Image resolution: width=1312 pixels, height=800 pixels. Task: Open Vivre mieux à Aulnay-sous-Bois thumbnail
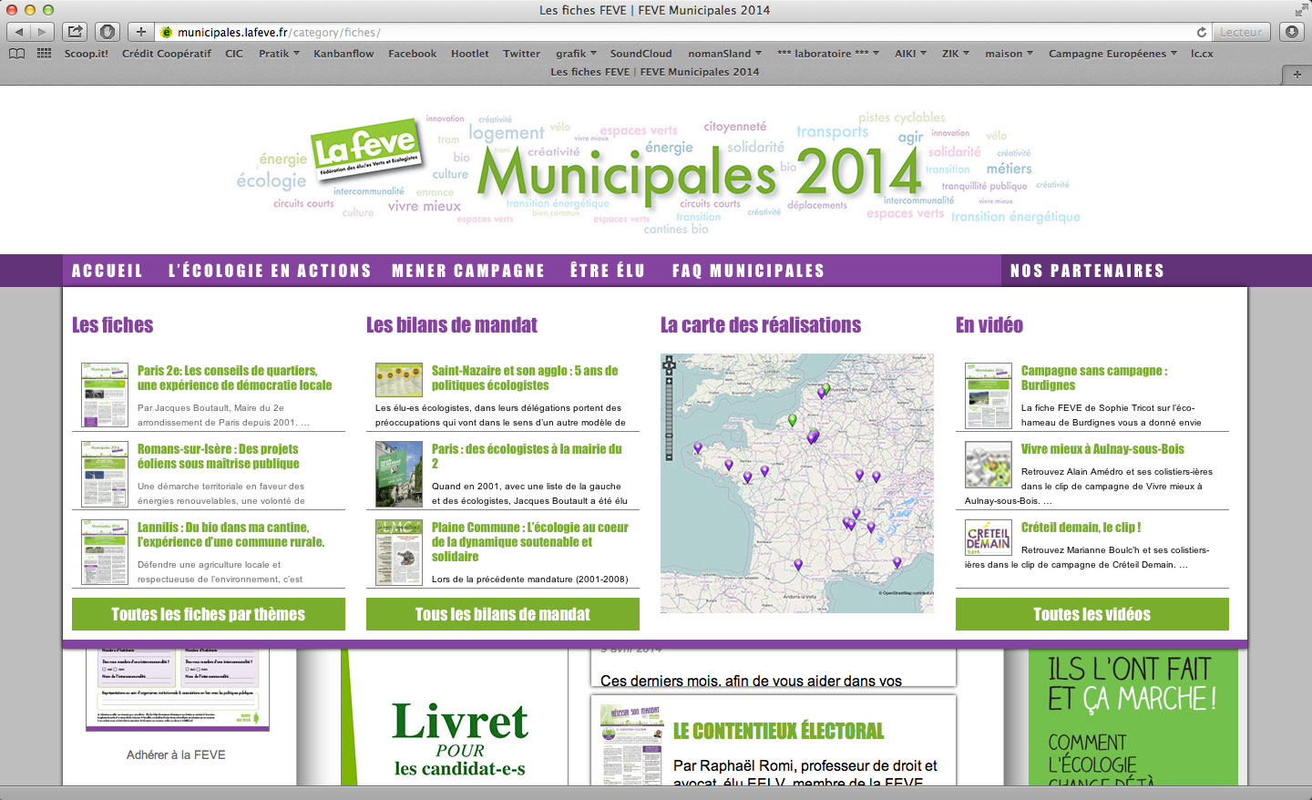pos(989,465)
